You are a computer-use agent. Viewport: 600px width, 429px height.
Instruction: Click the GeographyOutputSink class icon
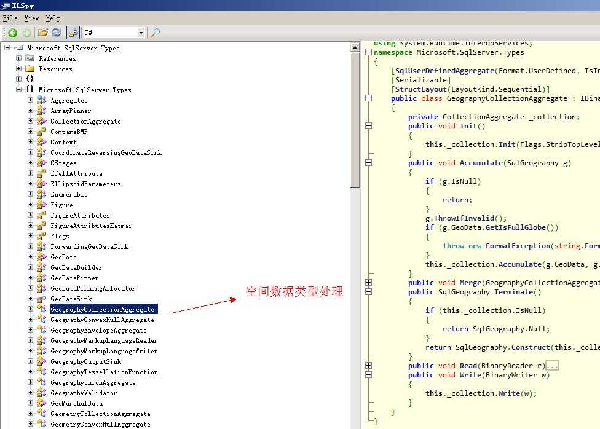(x=41, y=361)
